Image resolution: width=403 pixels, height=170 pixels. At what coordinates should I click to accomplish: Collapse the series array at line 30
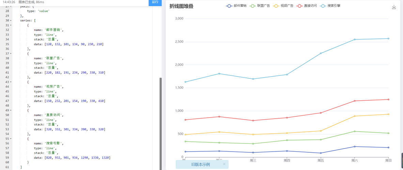coord(11,20)
